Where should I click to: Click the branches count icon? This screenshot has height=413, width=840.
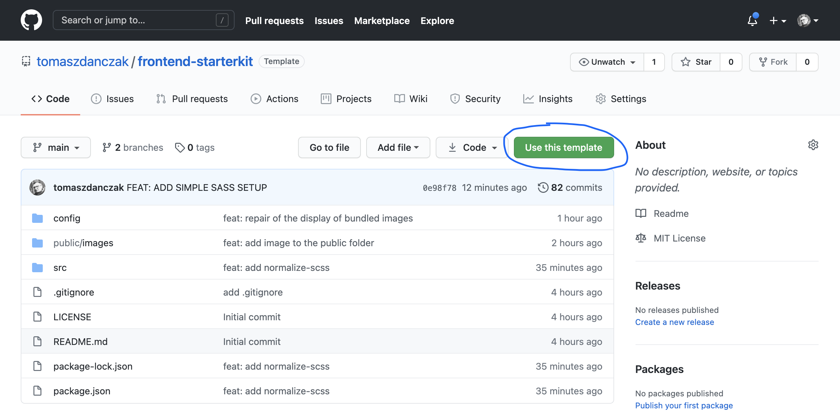point(107,147)
